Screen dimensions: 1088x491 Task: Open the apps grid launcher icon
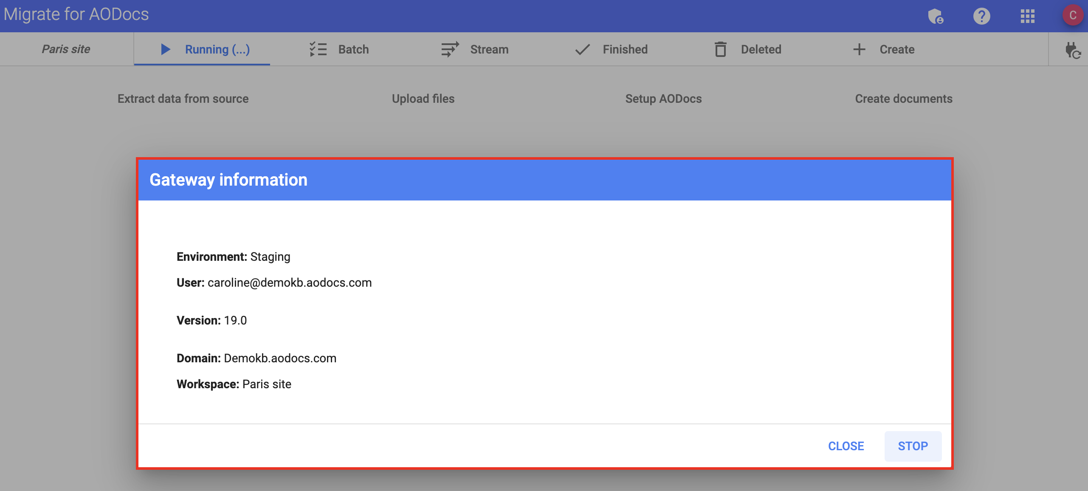point(1027,17)
